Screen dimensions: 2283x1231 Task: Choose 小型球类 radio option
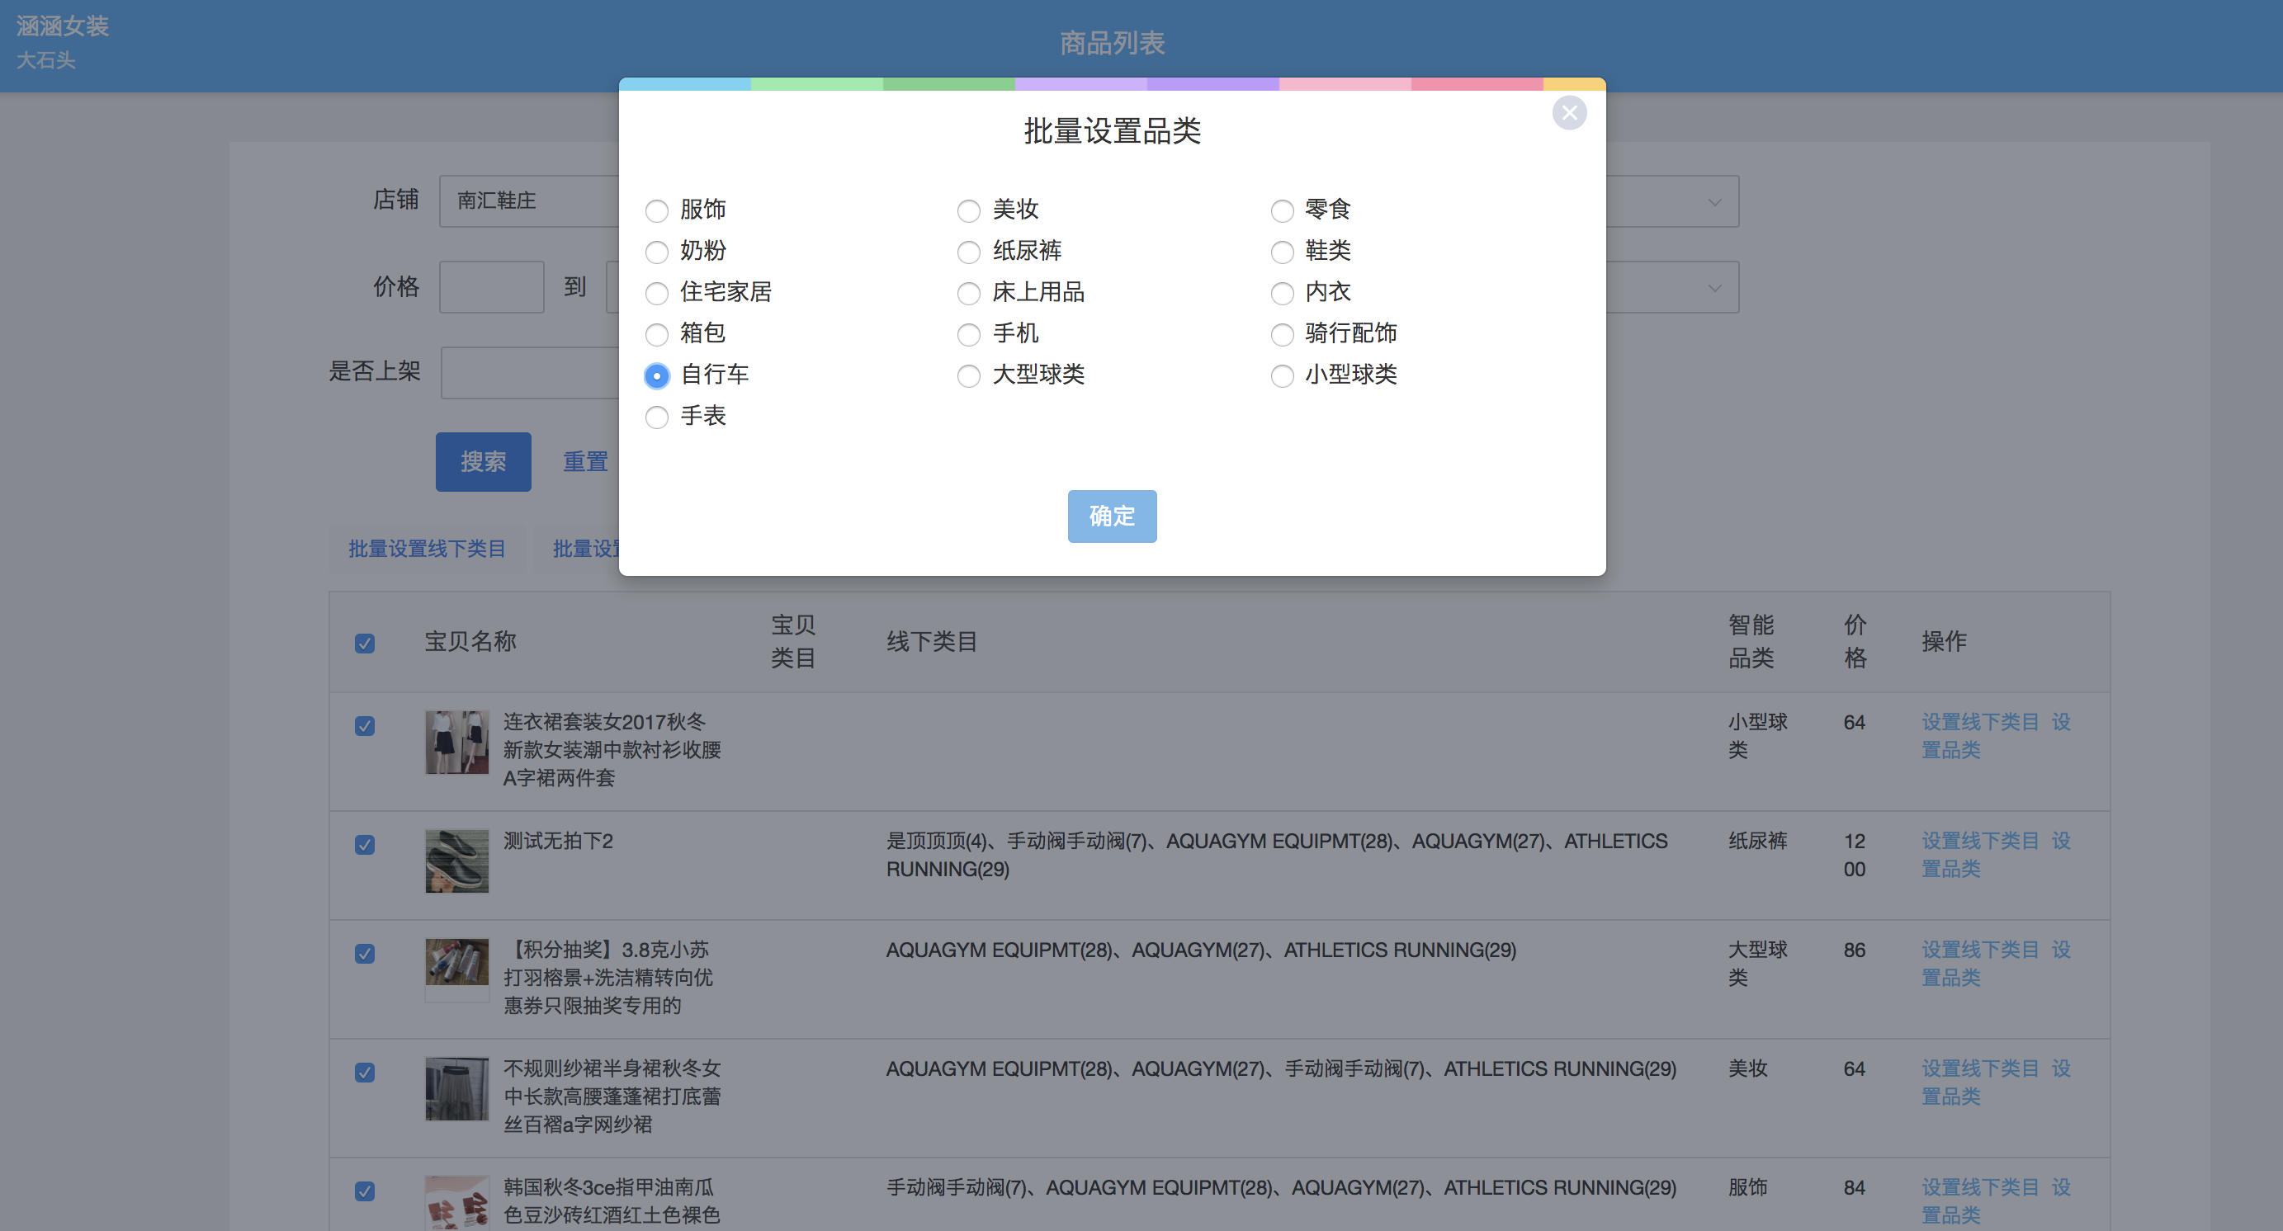pos(1282,376)
